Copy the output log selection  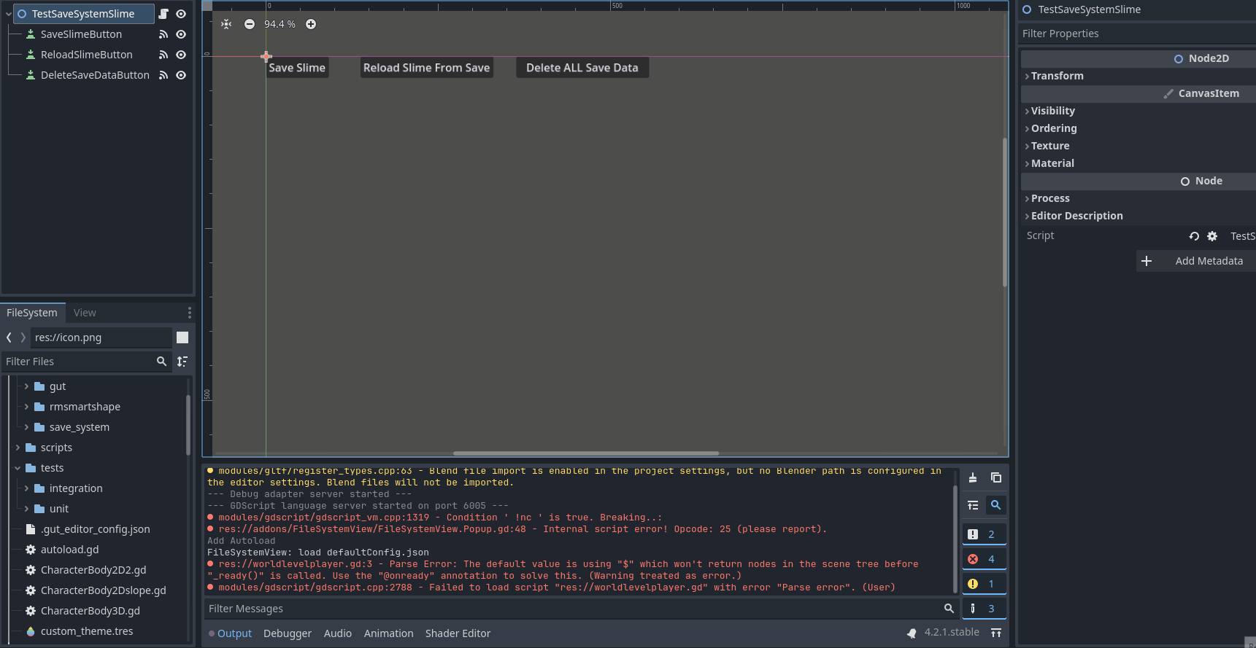(996, 477)
